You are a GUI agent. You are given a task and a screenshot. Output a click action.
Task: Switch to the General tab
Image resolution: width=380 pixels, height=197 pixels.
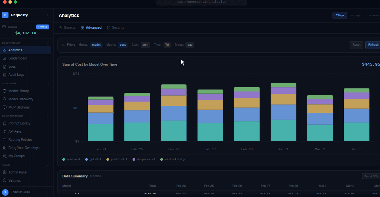click(67, 28)
